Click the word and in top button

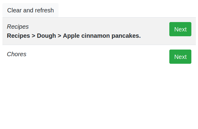pos(28,10)
